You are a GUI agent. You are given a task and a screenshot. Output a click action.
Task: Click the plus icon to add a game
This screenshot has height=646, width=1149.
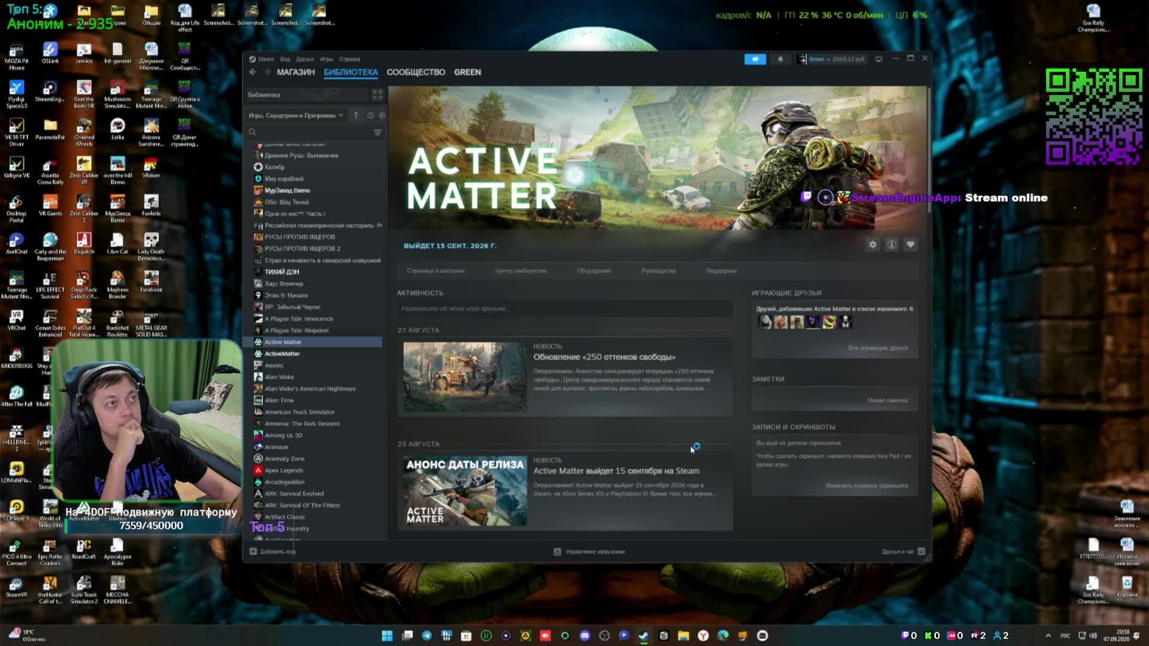[x=253, y=551]
